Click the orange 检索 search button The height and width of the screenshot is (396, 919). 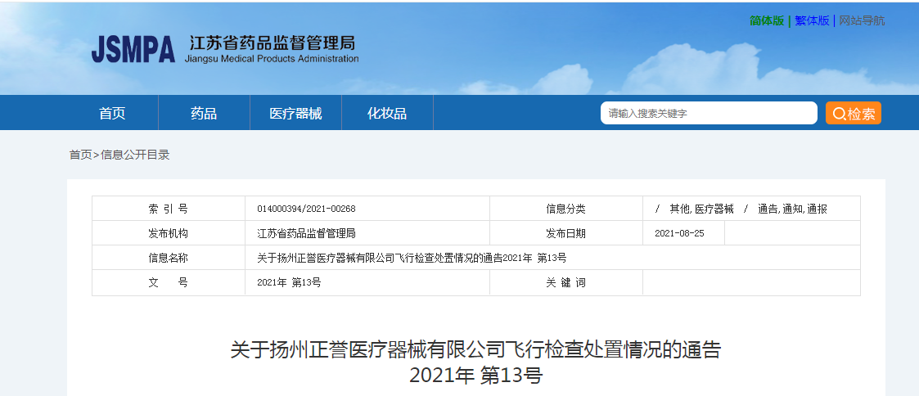[x=854, y=113]
